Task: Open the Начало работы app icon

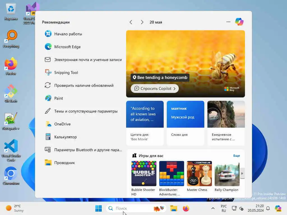Action: click(x=48, y=34)
